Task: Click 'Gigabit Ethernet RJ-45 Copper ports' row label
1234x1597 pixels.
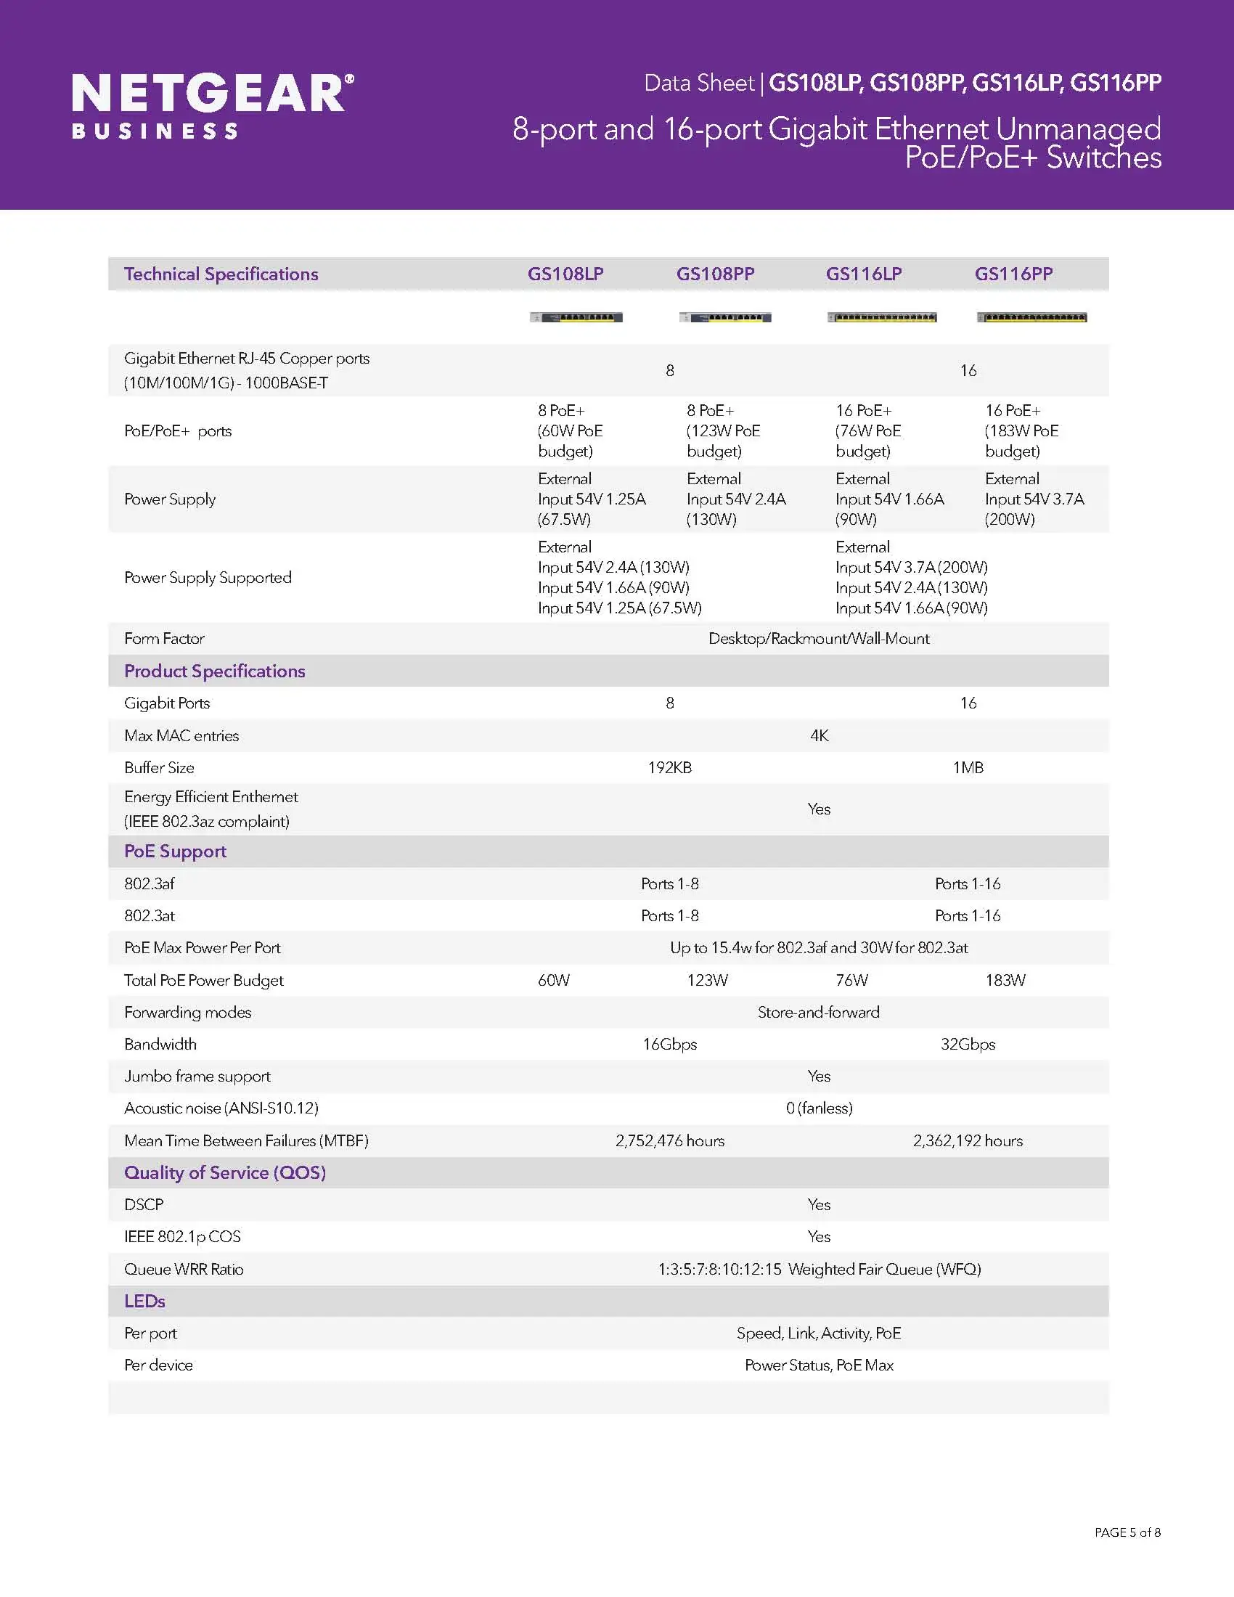Action: tap(246, 359)
